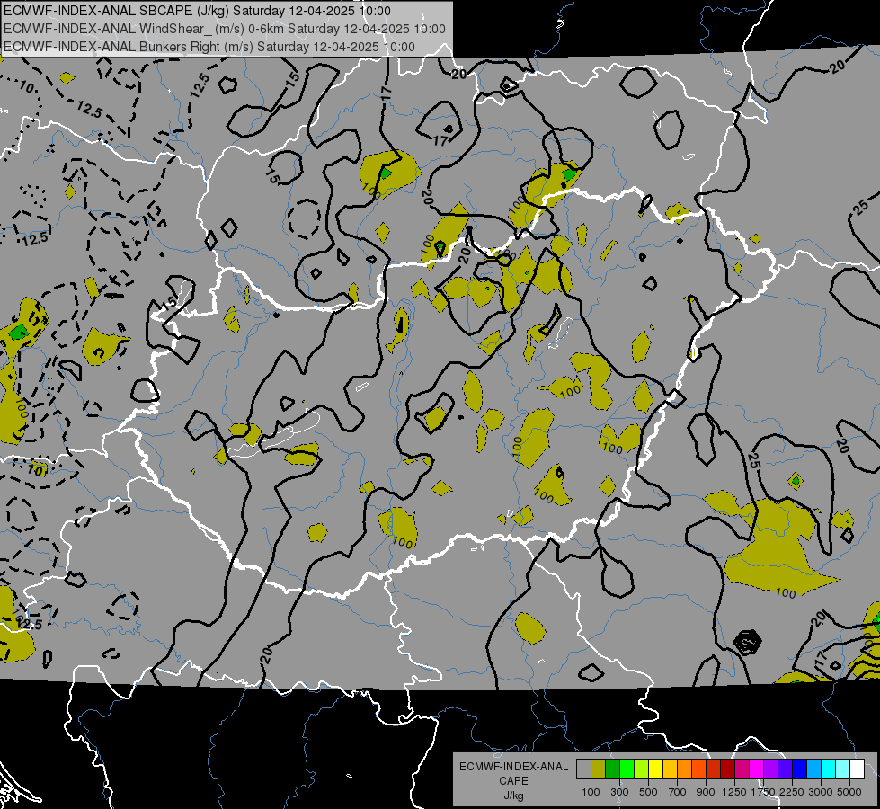
Task: Pick the white swatch at legend end
Action: [857, 769]
